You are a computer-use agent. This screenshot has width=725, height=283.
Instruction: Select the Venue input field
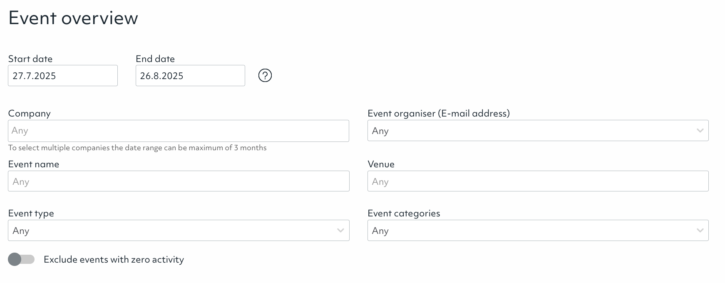[x=538, y=181]
